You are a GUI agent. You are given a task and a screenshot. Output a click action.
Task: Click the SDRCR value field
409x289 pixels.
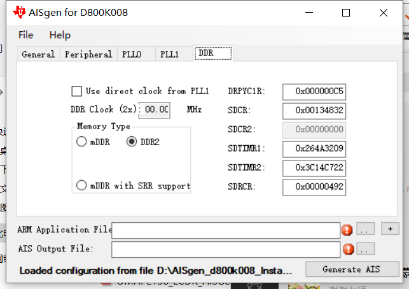314,187
